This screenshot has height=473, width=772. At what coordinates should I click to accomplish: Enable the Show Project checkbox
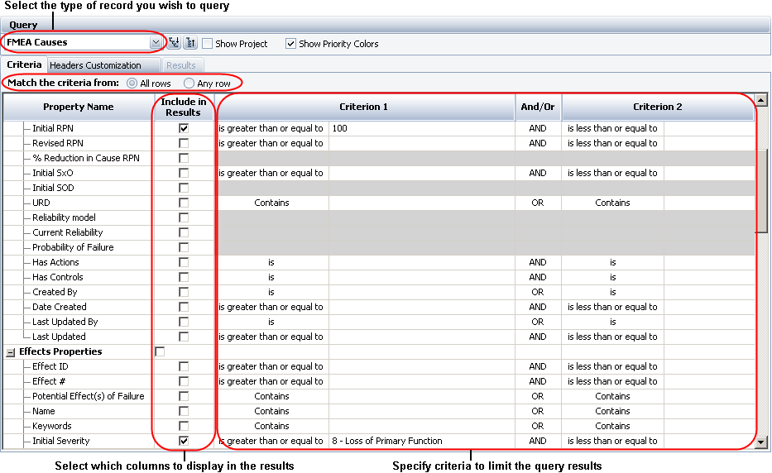point(208,44)
